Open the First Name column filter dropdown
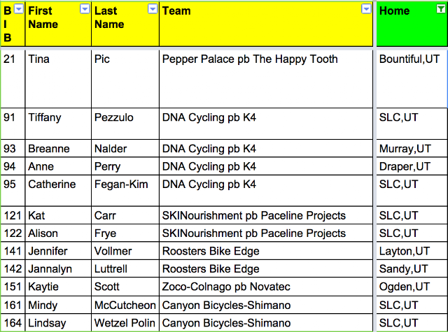 [x=85, y=9]
